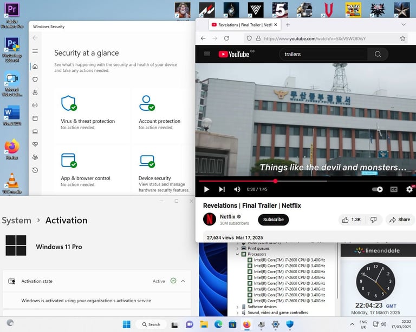This screenshot has width=416, height=332.
Task: Click the Share button
Action: click(x=400, y=220)
